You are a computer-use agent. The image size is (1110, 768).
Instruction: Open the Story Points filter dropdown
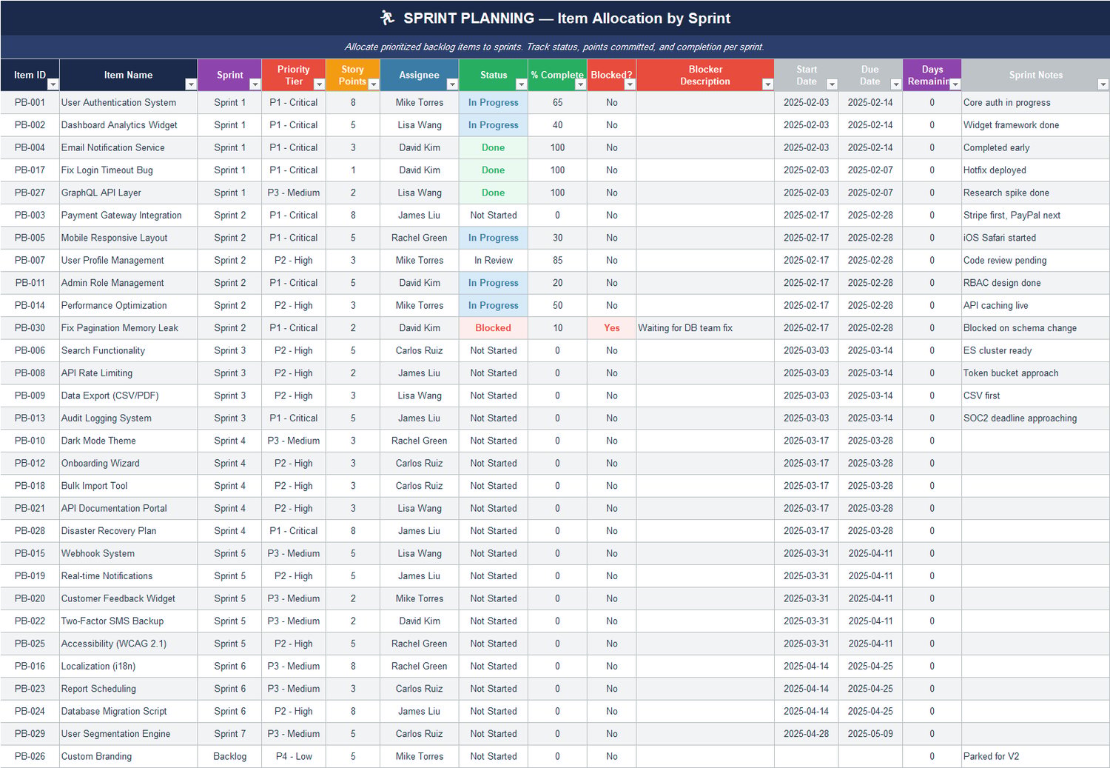click(374, 84)
